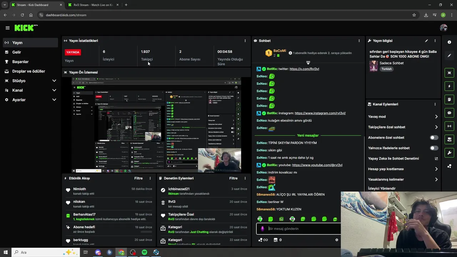Open the three-dots bubbles icon in right rail

(x=449, y=166)
